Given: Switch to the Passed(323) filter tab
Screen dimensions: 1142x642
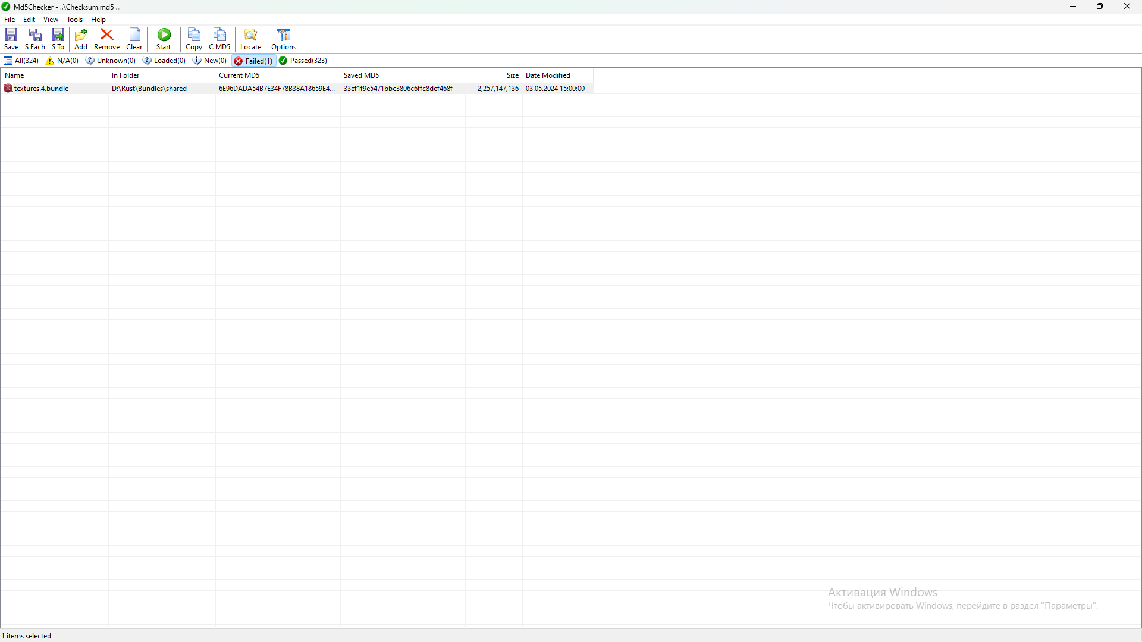Looking at the screenshot, I should (x=303, y=61).
